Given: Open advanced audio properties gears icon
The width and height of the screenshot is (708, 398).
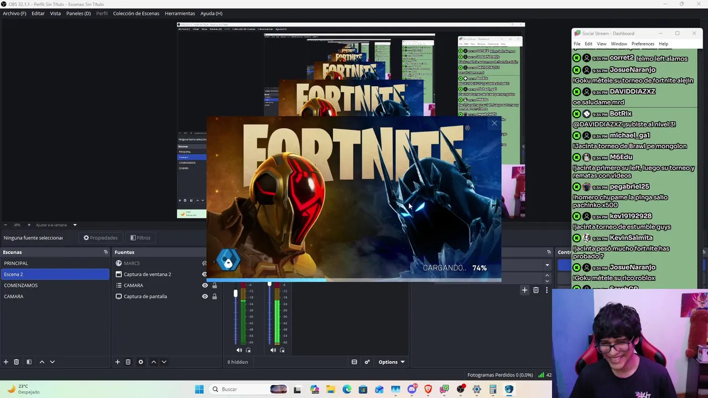Looking at the screenshot, I should [x=367, y=362].
